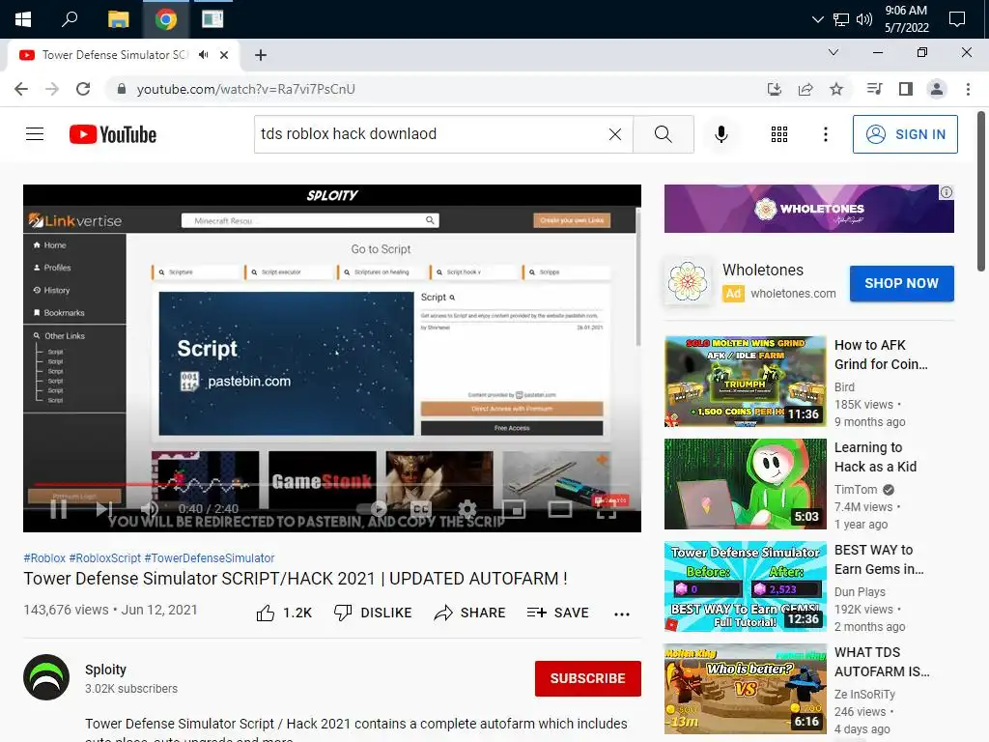
Task: Share the video
Action: pyautogui.click(x=470, y=613)
